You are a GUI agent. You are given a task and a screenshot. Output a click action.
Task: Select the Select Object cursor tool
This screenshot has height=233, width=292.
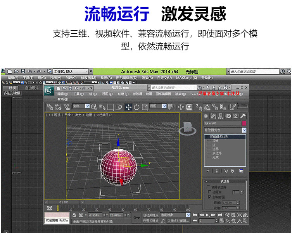pyautogui.click(x=94, y=107)
